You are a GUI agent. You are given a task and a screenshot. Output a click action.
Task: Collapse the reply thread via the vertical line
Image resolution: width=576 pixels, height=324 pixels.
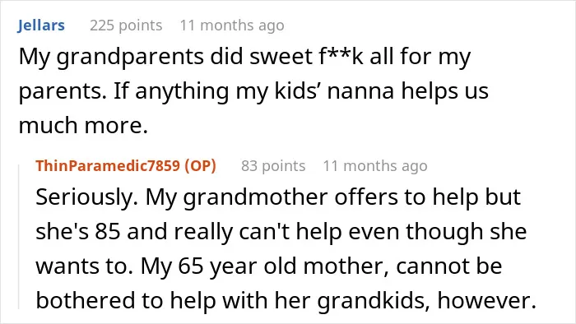(19, 237)
